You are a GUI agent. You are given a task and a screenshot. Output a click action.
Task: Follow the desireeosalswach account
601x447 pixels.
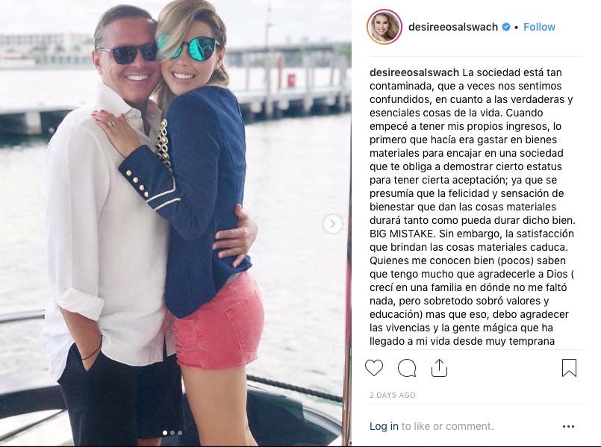pyautogui.click(x=539, y=27)
